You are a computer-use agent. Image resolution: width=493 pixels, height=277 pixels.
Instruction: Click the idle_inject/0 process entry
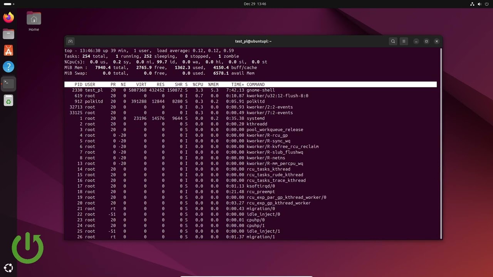(263, 214)
